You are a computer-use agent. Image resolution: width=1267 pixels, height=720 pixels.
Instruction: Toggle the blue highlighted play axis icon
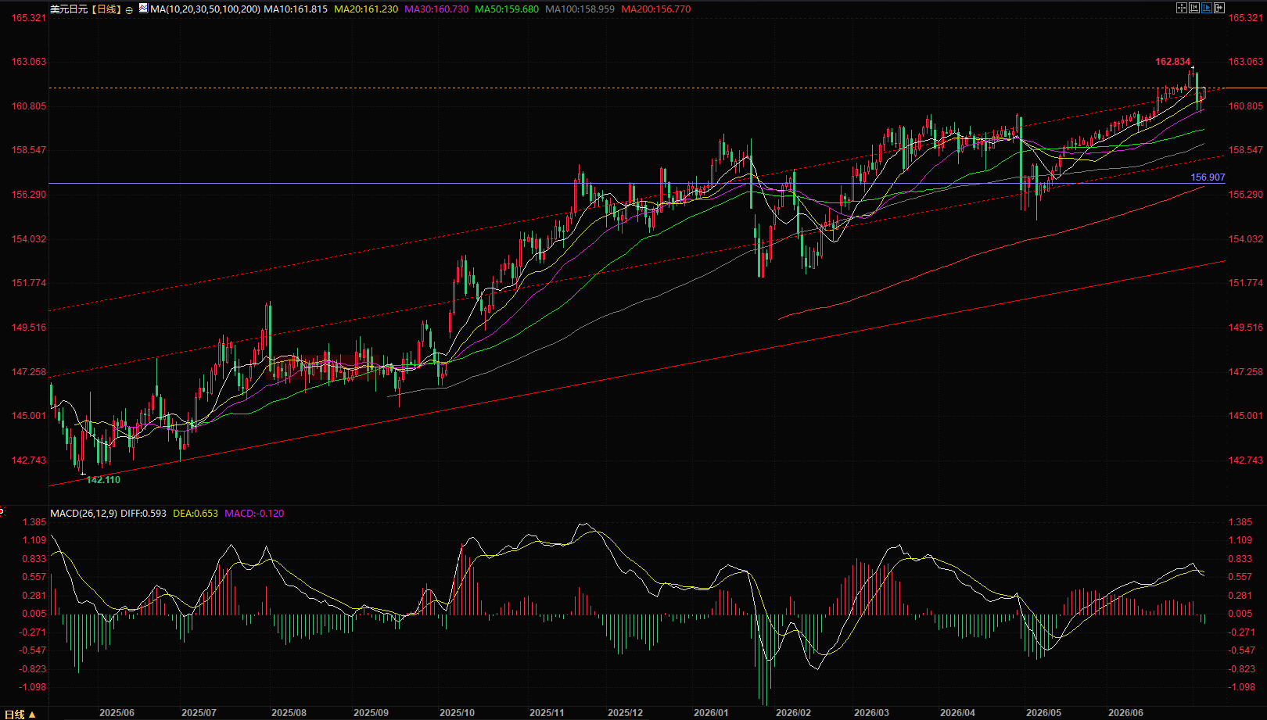point(1207,8)
